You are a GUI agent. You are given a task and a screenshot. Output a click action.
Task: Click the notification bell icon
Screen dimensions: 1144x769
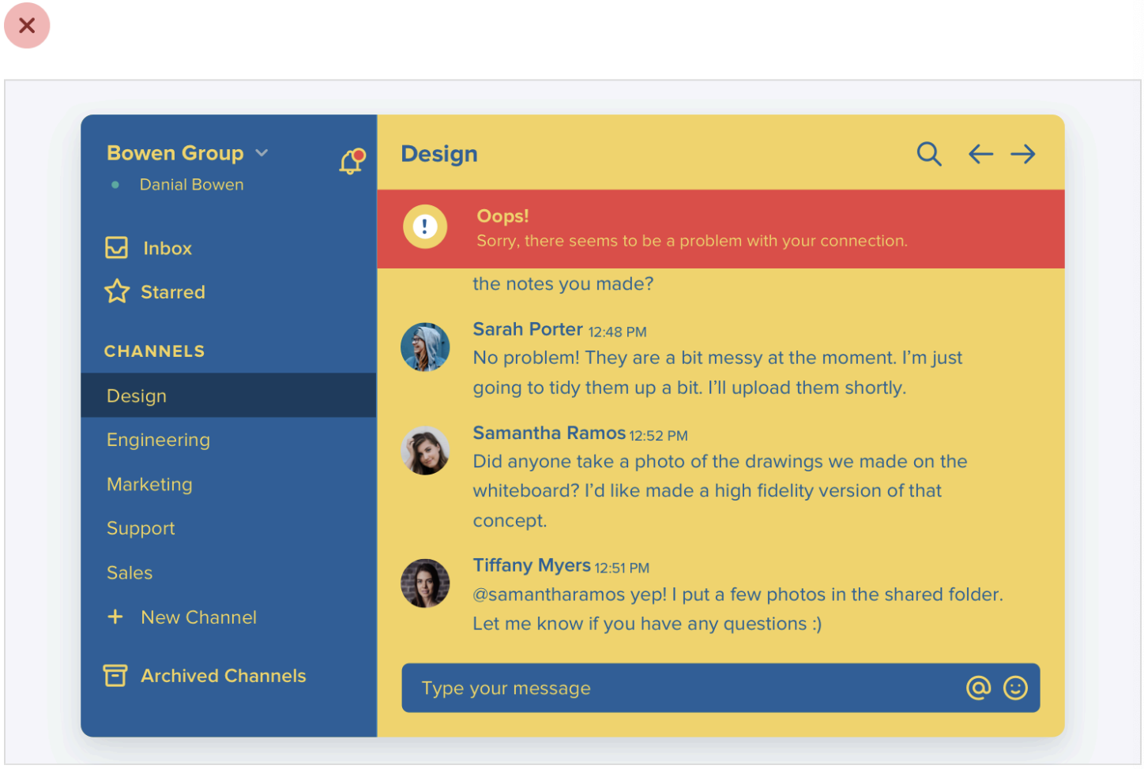point(352,161)
